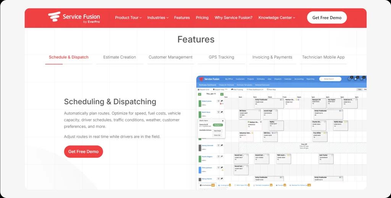Close the Mark Heinz status popup
This screenshot has width=391, height=198.
pyautogui.click(x=223, y=121)
